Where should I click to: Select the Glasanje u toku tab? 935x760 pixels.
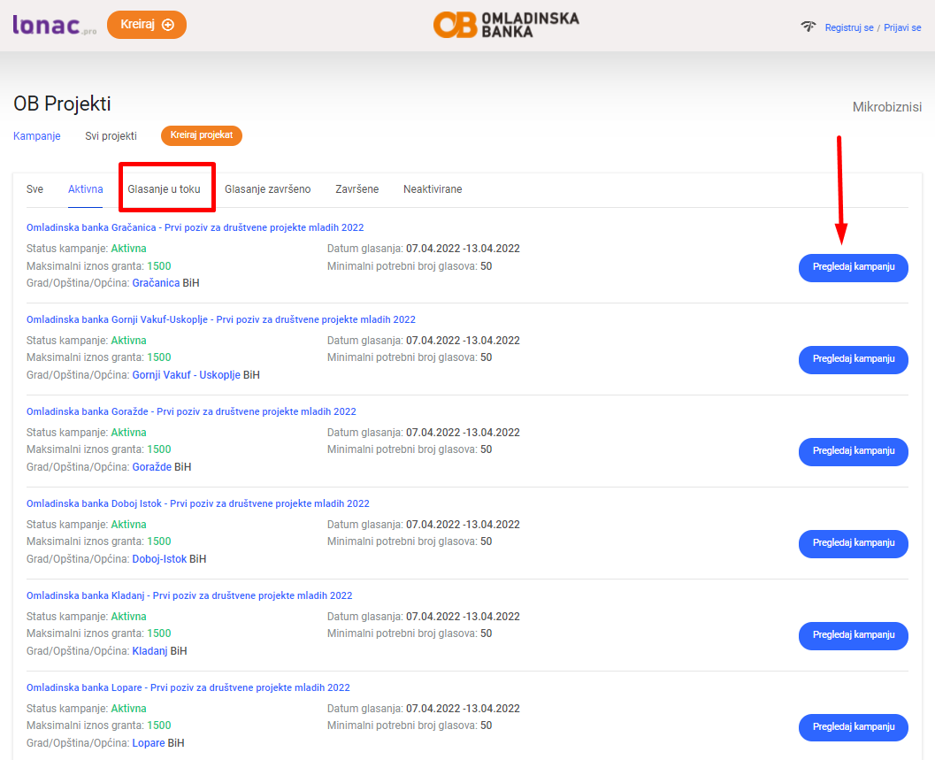pyautogui.click(x=164, y=189)
